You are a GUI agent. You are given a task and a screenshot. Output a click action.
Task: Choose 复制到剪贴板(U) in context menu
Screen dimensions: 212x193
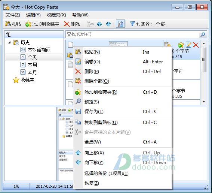[123, 123]
